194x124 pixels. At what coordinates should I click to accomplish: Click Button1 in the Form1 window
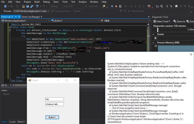[x=52, y=117]
